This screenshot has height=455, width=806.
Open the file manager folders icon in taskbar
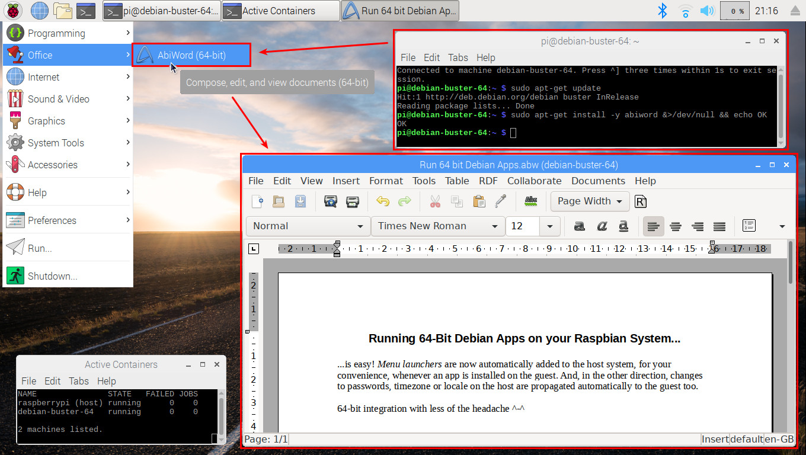click(62, 10)
